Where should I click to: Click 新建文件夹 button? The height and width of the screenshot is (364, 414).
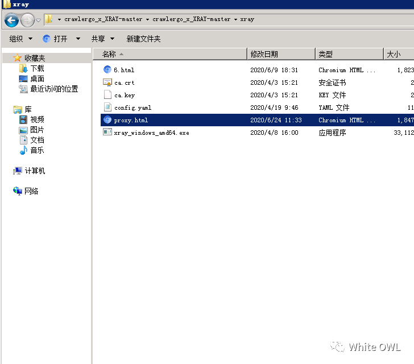143,39
